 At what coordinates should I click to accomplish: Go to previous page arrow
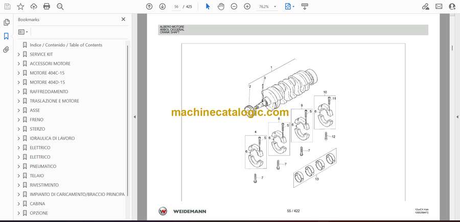pyautogui.click(x=149, y=7)
